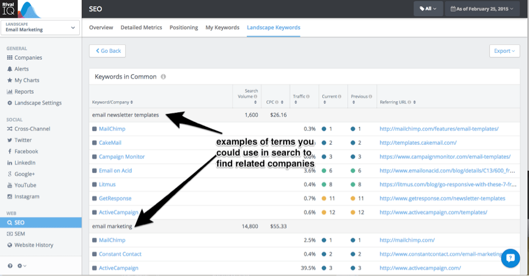Click the My Charts star icon

[10, 80]
